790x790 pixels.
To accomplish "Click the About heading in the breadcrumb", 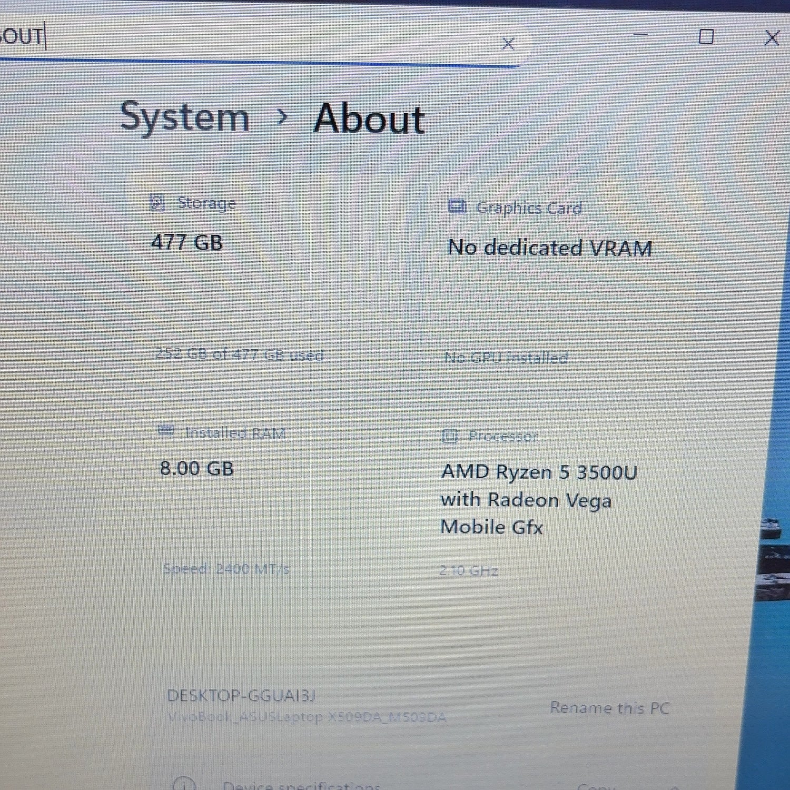I will coord(369,118).
